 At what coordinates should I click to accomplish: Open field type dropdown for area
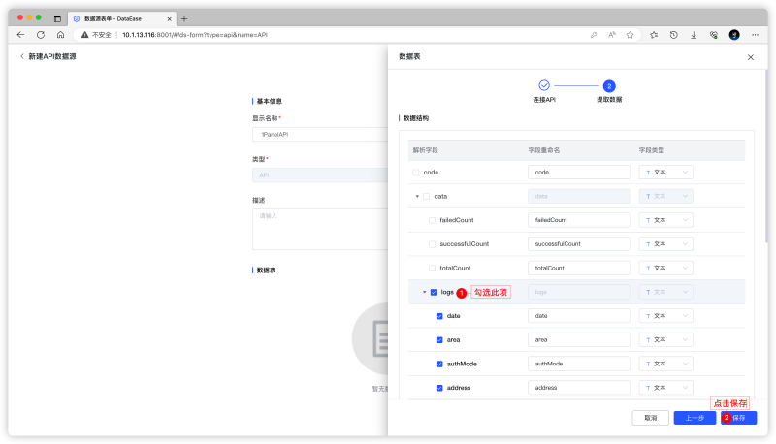pos(665,340)
